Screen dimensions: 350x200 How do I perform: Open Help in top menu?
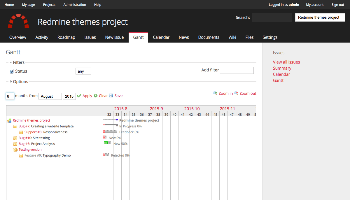click(98, 5)
